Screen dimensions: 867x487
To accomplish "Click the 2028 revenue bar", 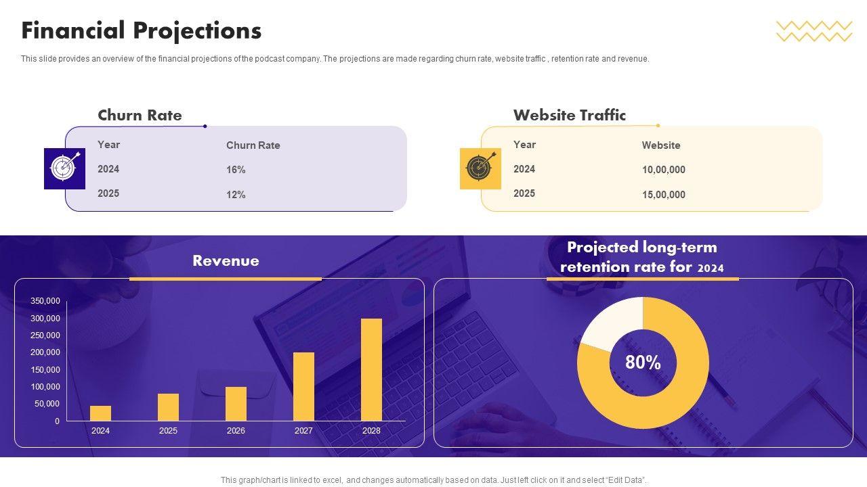I will pos(371,369).
